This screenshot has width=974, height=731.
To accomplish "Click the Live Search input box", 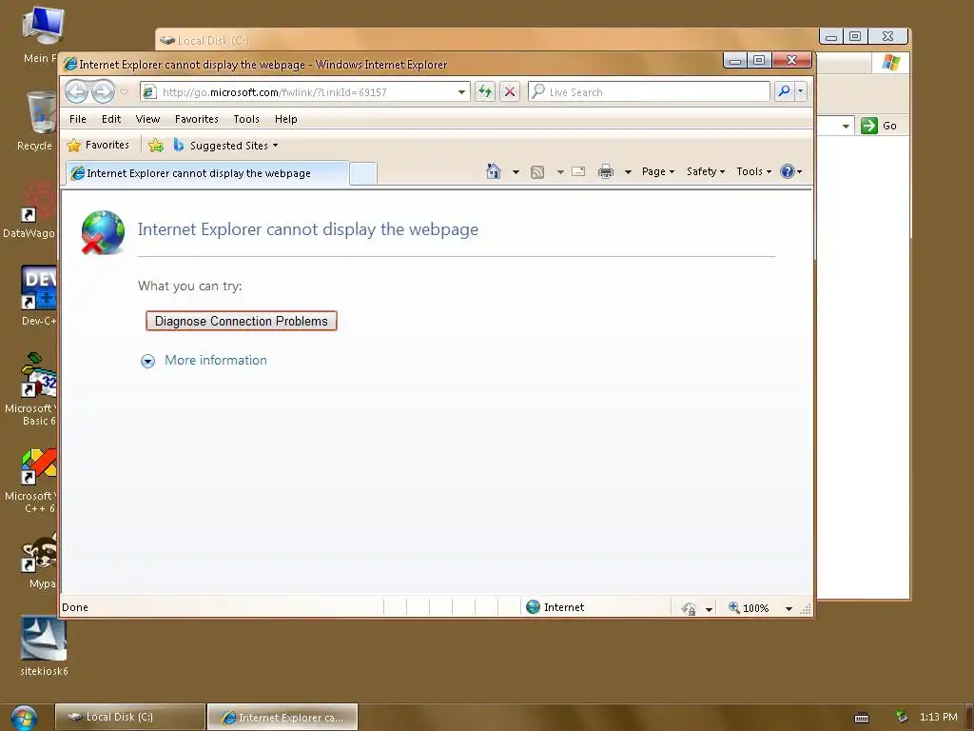I will (x=649, y=92).
